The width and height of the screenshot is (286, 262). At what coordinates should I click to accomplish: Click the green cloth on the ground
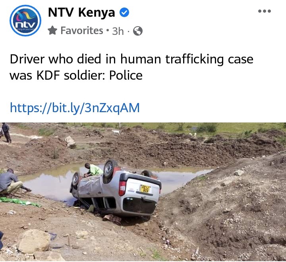[20, 202]
